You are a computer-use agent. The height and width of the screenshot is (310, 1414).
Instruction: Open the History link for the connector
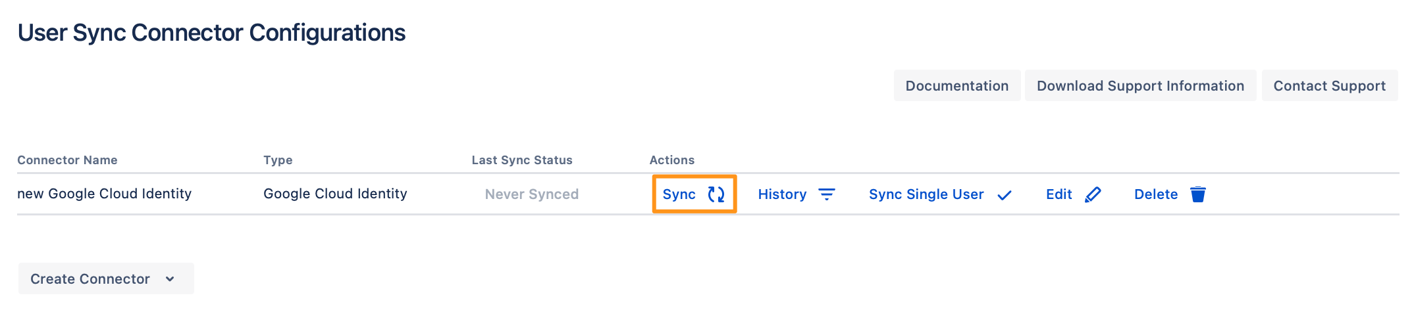tap(782, 194)
